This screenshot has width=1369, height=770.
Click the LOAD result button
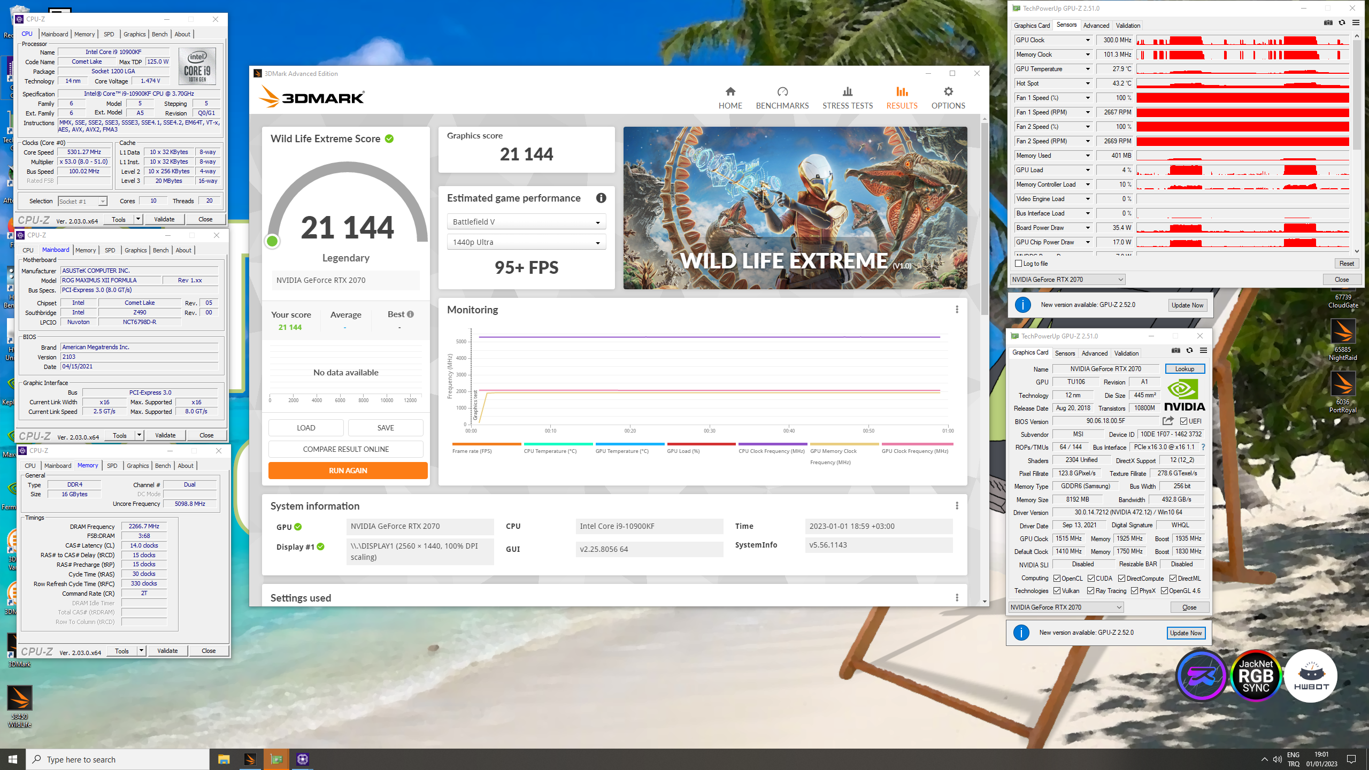306,428
